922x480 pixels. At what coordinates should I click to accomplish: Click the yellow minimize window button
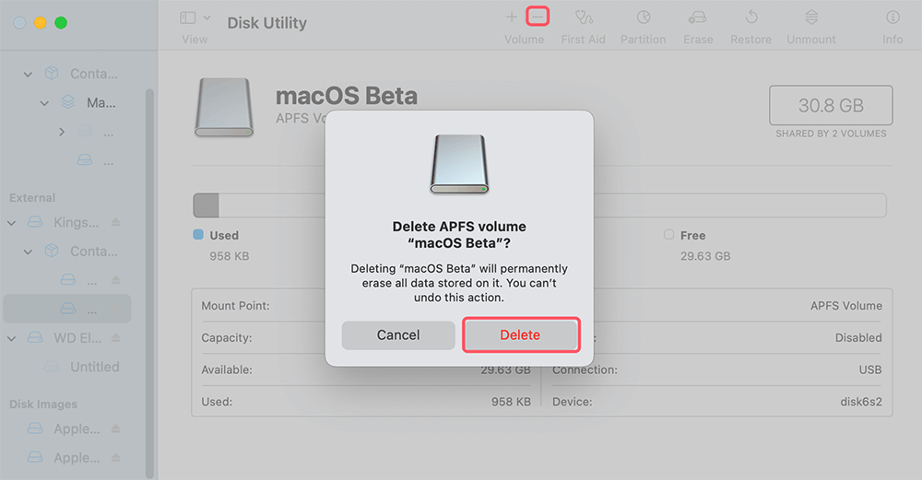tap(40, 23)
